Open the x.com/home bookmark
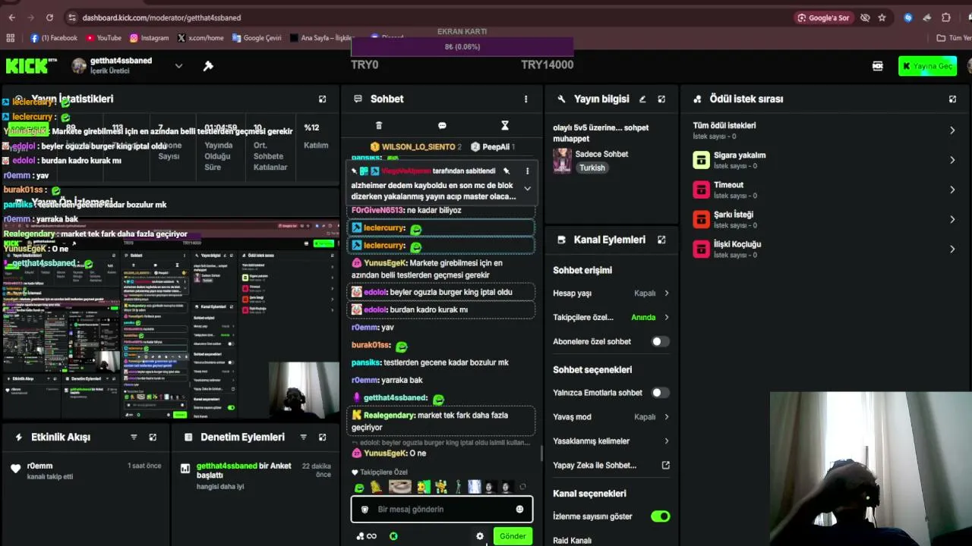Viewport: 972px width, 546px height. (200, 38)
